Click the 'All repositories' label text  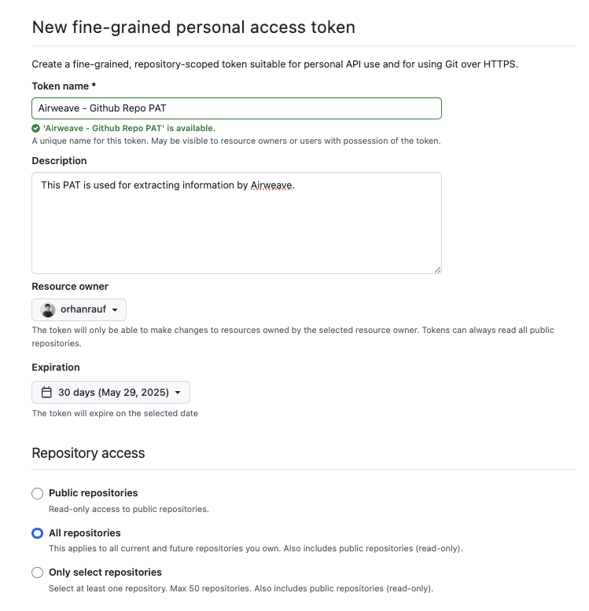pos(85,533)
